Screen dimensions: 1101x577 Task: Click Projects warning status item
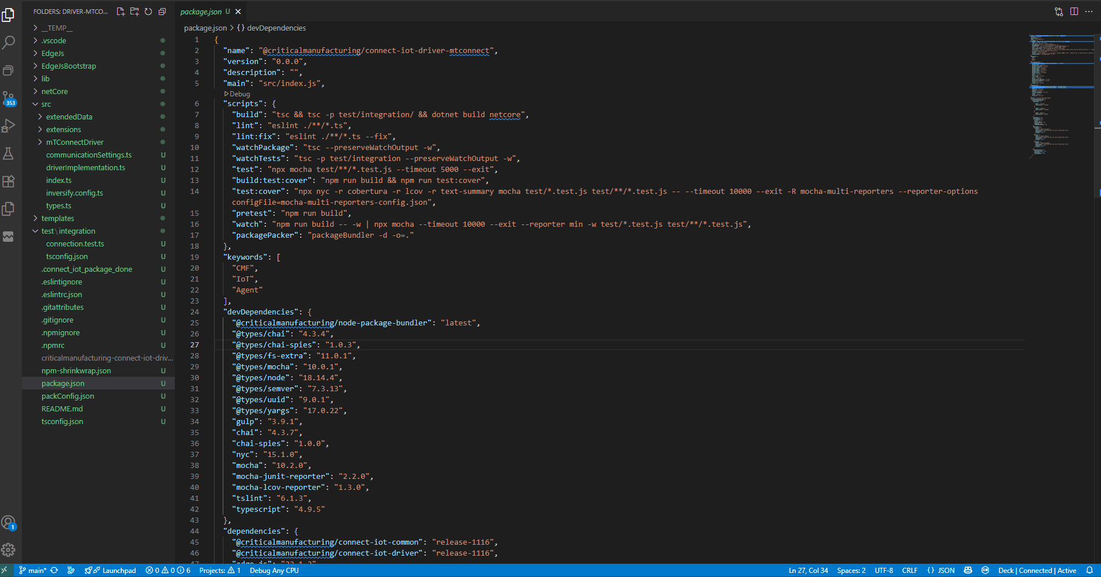pos(220,570)
